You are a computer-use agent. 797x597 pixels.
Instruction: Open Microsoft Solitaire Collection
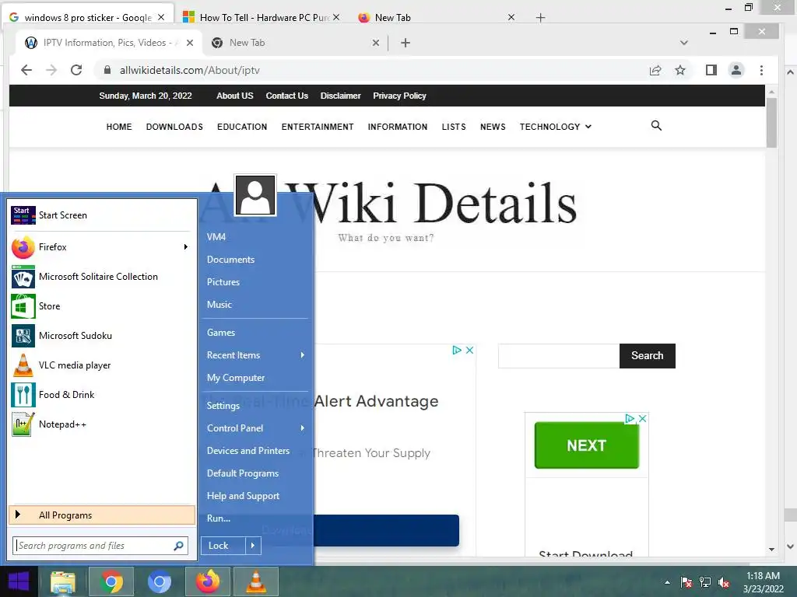pos(102,277)
